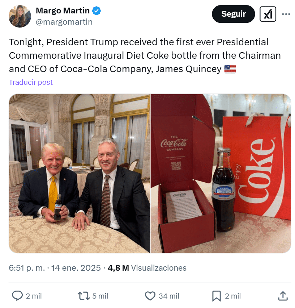Viewport: 295px width, 308px height.
Task: Click the share upload icon
Action: coord(283,296)
